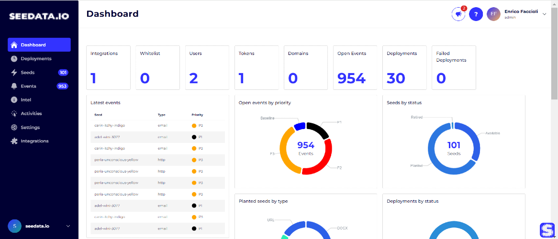Click the Baseline label on events chart

[267, 118]
